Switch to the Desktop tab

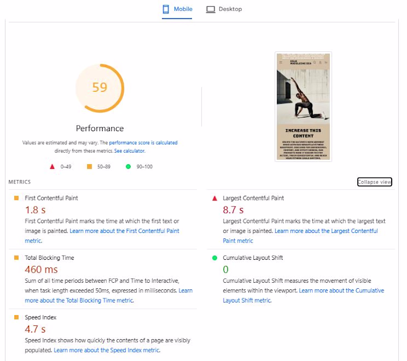pyautogui.click(x=224, y=9)
